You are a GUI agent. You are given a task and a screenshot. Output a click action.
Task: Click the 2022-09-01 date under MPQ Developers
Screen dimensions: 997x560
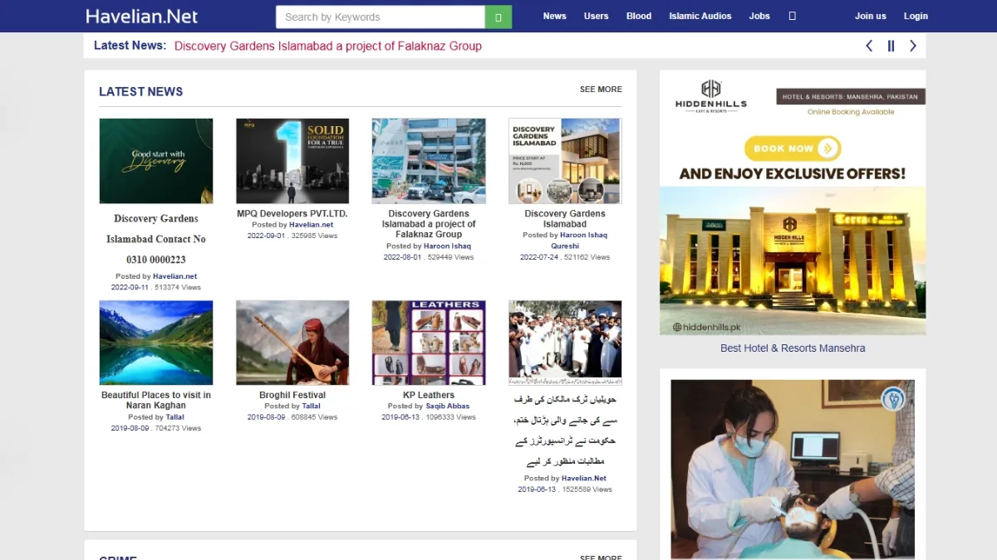[266, 236]
